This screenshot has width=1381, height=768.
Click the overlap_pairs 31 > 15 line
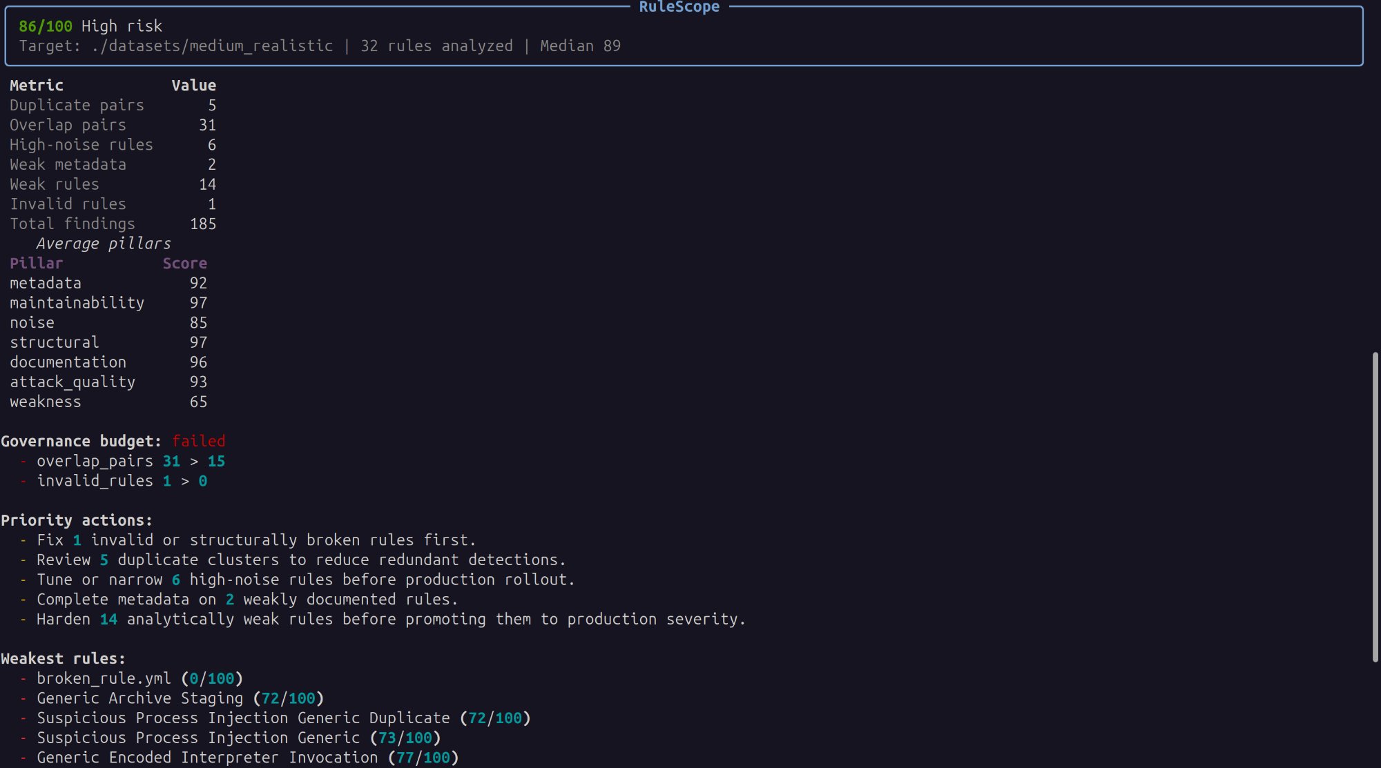pyautogui.click(x=131, y=462)
